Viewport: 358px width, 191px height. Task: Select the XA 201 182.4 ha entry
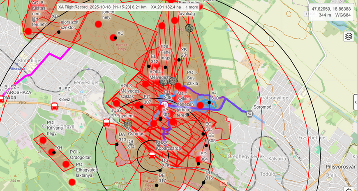tap(166, 7)
